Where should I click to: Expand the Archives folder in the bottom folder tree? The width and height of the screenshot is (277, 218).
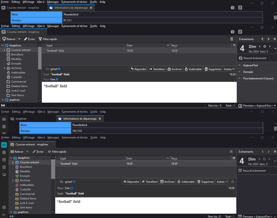click(13, 180)
